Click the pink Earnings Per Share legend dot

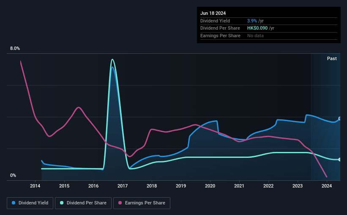click(120, 203)
